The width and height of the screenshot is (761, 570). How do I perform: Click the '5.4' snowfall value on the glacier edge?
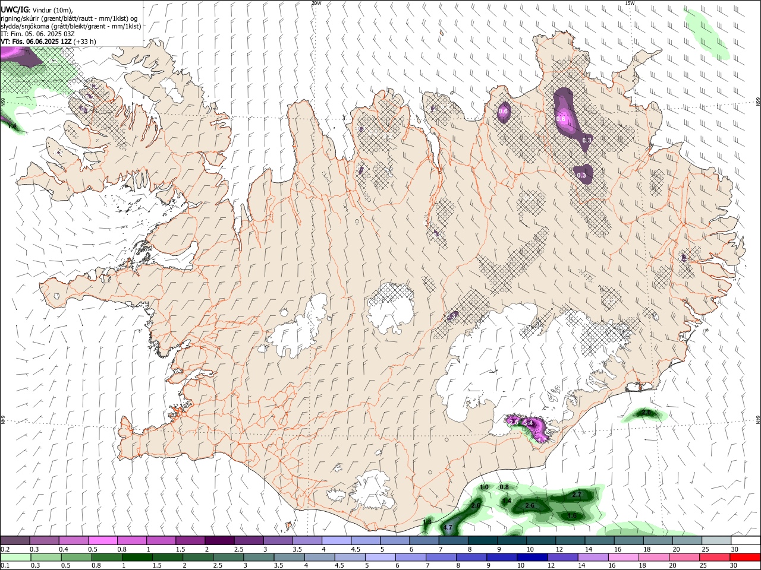[x=527, y=423]
